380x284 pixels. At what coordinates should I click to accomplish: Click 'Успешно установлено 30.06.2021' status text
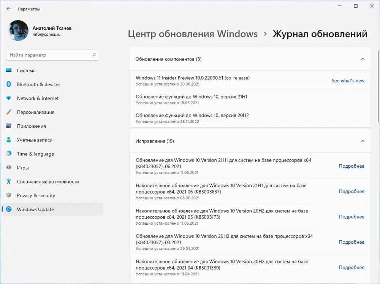(x=168, y=84)
